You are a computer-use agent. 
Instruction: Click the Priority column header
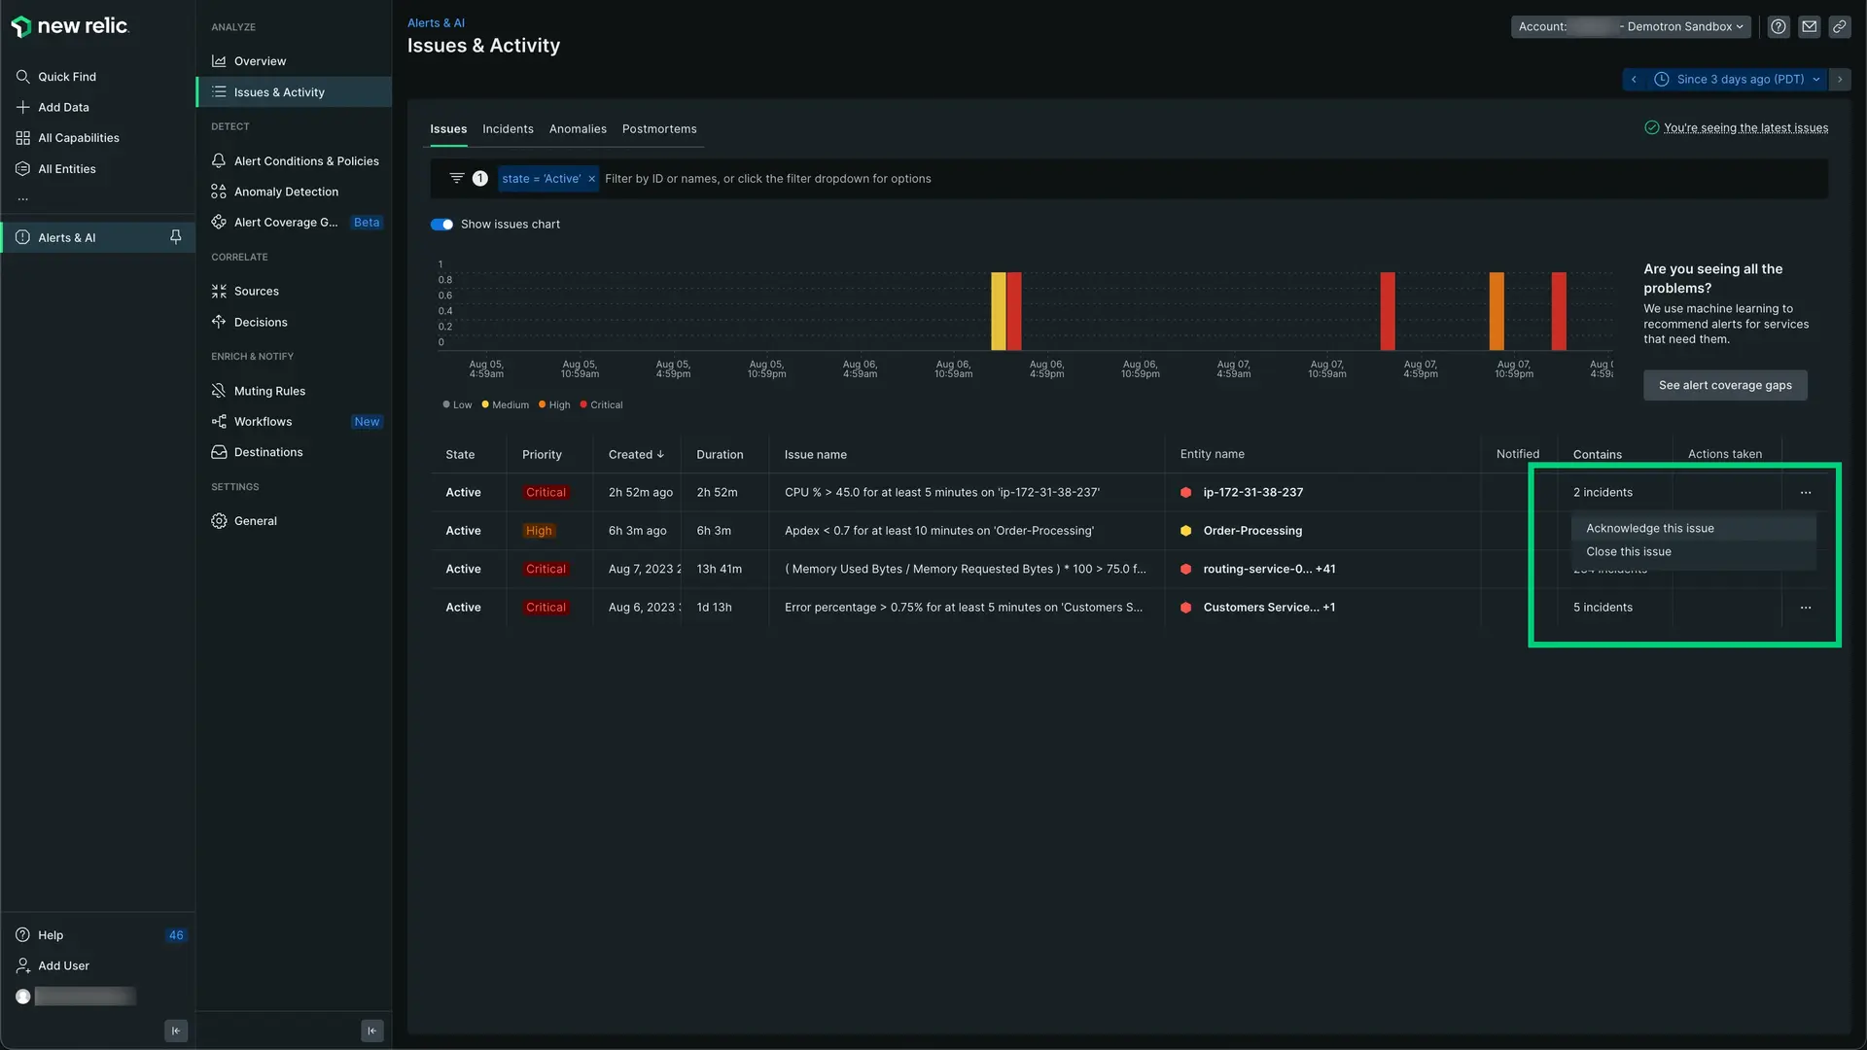tap(542, 455)
